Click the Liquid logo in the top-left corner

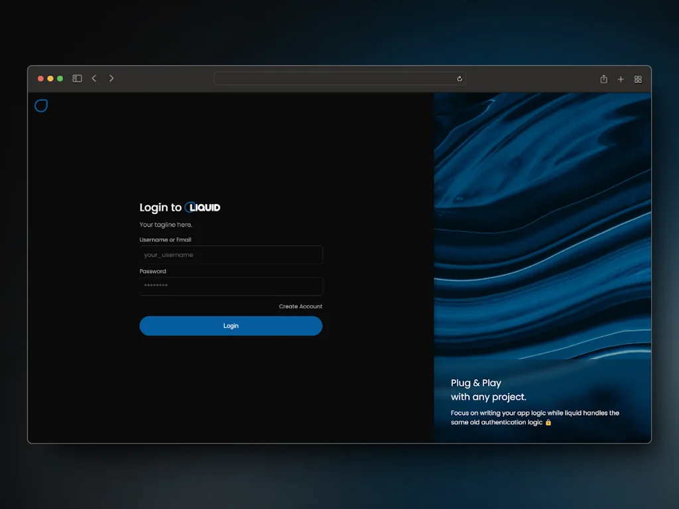click(x=40, y=105)
